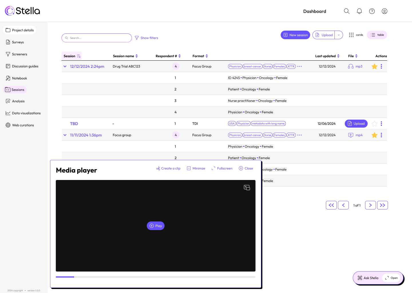
Task: Click Show filters link
Action: click(x=146, y=38)
